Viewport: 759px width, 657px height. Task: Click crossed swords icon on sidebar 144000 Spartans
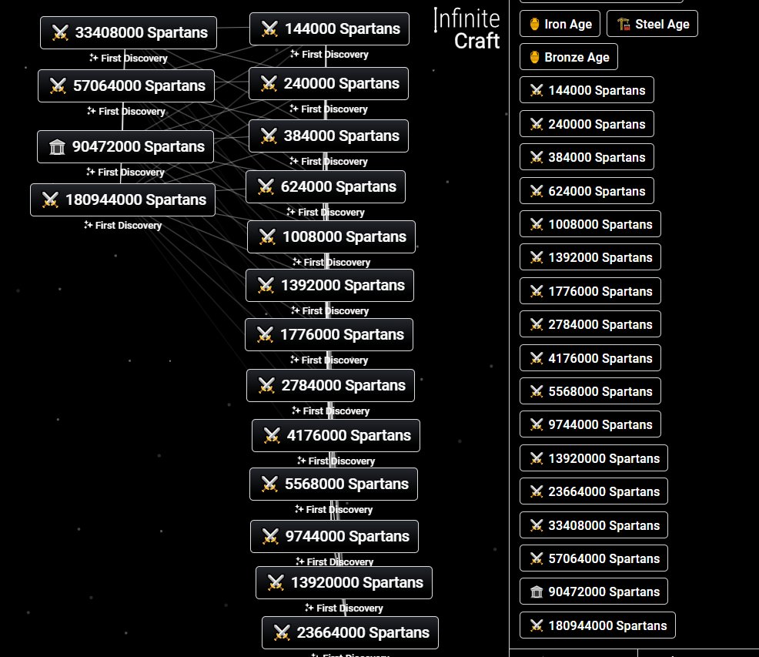(537, 90)
